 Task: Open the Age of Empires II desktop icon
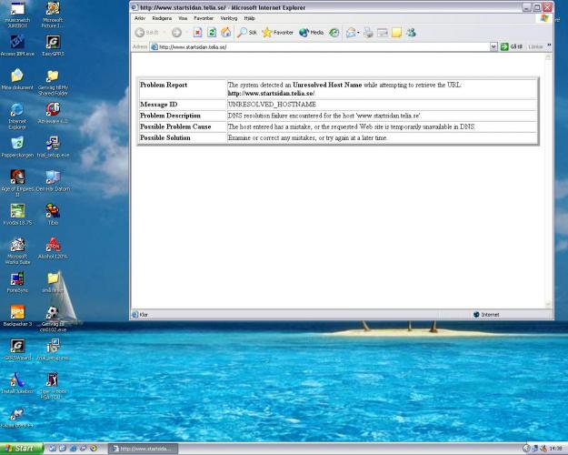(x=17, y=178)
